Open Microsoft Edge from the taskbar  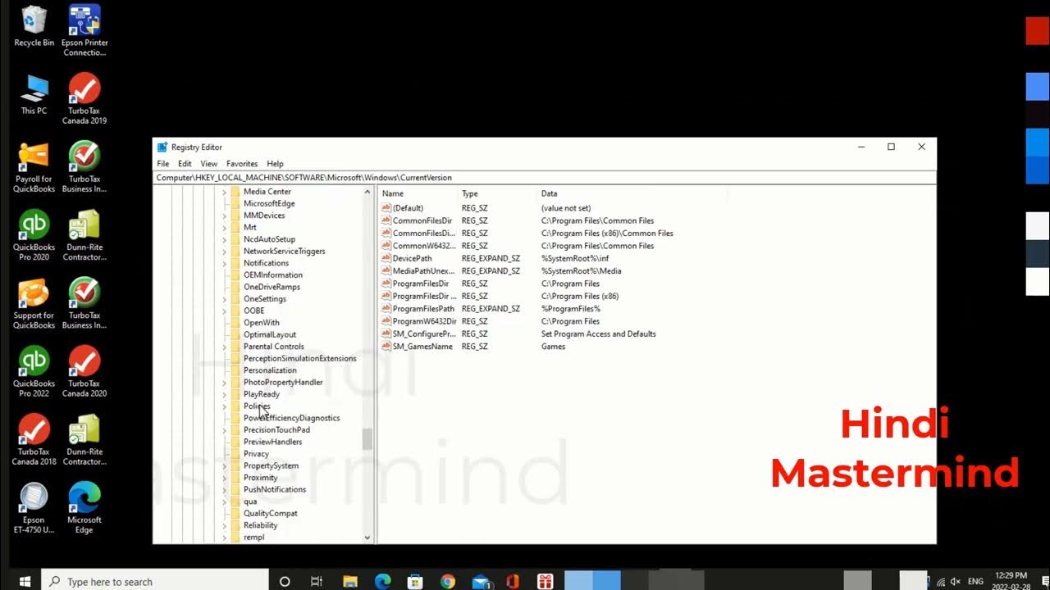(x=383, y=581)
